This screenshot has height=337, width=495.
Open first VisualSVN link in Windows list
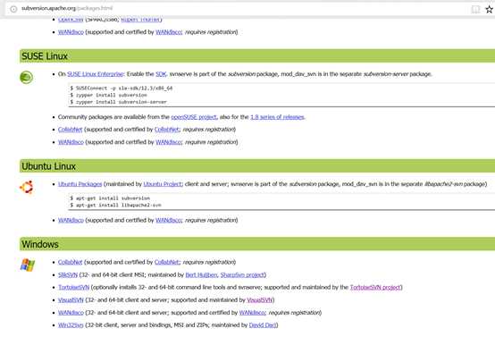71,300
